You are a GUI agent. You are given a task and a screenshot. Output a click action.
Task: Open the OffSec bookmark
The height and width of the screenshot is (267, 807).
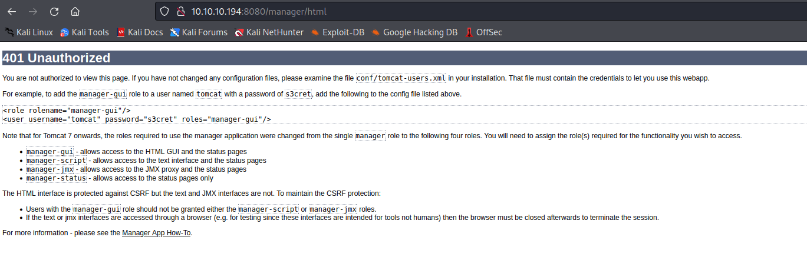[x=483, y=32]
